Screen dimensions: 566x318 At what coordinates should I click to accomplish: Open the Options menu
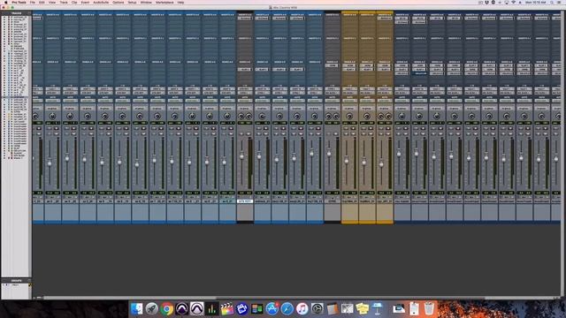click(118, 2)
